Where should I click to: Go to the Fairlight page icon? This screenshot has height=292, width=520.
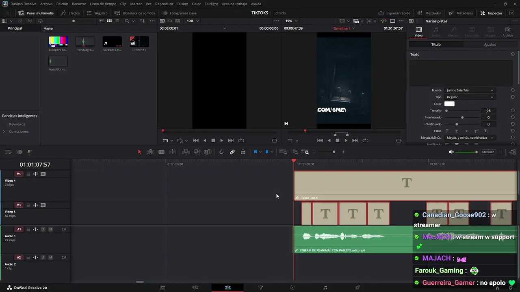point(325,288)
